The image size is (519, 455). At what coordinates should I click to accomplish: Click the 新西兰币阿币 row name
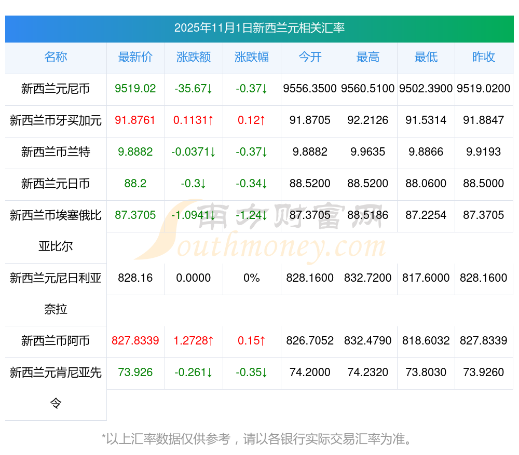pyautogui.click(x=56, y=341)
